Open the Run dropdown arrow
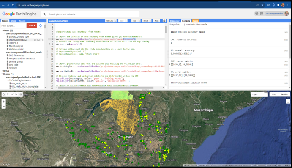 coord(139,21)
